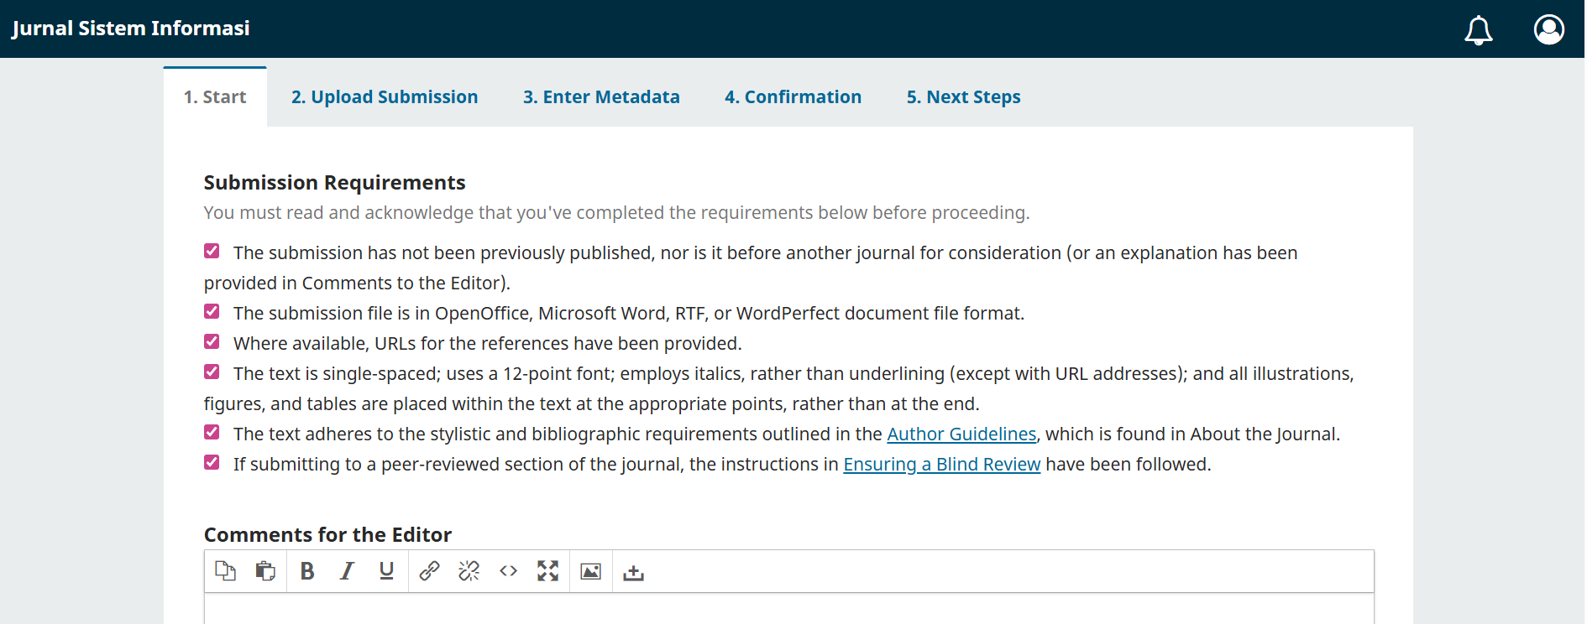The image size is (1587, 624).
Task: Open source code view in editor
Action: (x=508, y=571)
